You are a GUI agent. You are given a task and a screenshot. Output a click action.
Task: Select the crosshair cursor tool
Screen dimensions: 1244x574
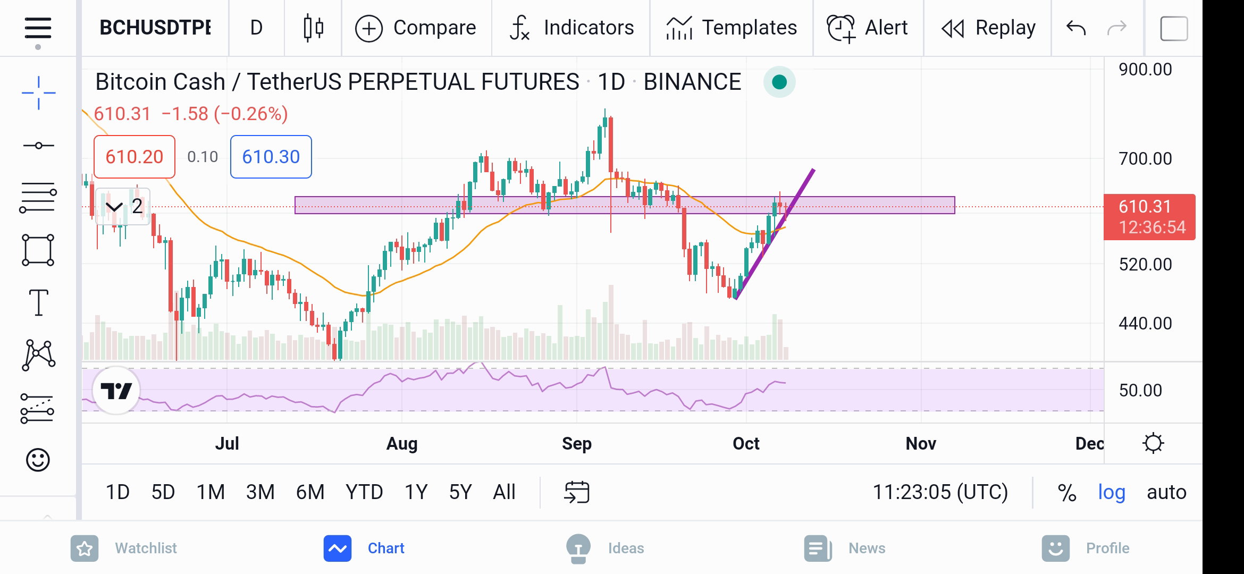pos(38,93)
